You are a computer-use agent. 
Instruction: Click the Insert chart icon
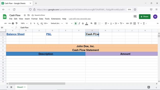[134, 23]
